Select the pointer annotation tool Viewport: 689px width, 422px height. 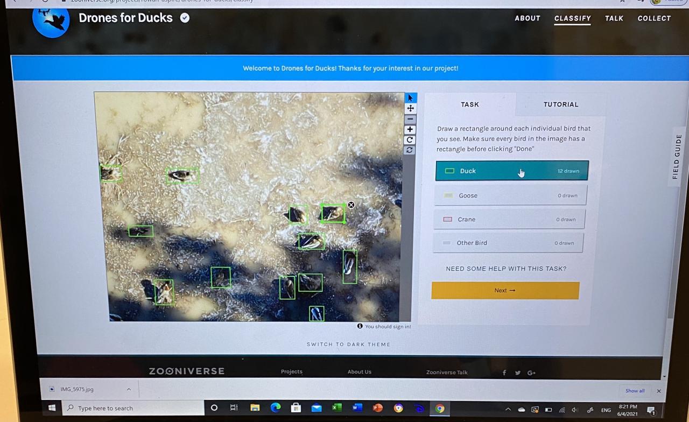pyautogui.click(x=411, y=98)
